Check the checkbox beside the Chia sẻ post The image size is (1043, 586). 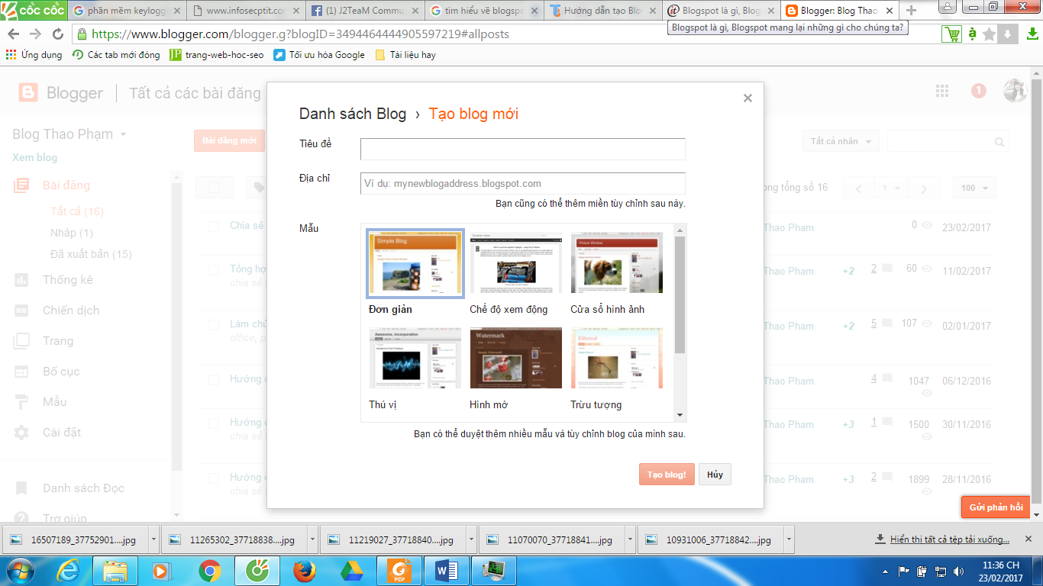(x=215, y=225)
